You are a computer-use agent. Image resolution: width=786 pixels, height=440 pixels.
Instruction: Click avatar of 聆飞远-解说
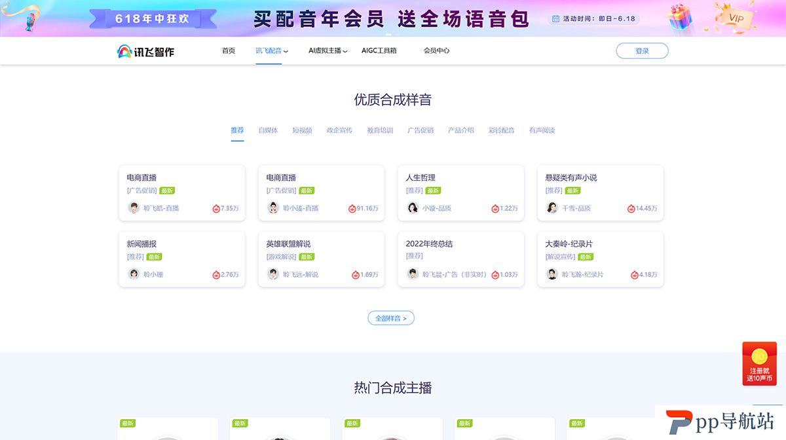[x=273, y=274]
